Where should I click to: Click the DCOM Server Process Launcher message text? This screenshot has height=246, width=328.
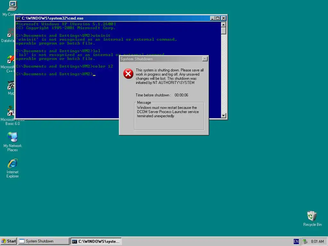point(168,112)
